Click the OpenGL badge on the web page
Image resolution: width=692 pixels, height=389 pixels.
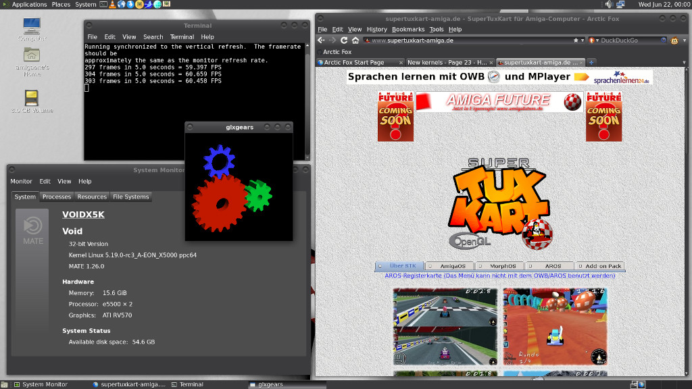pos(470,241)
